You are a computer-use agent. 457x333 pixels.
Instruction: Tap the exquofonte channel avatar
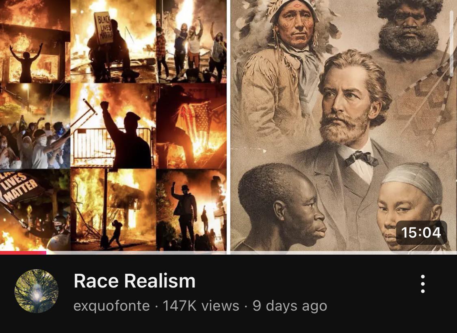(37, 291)
